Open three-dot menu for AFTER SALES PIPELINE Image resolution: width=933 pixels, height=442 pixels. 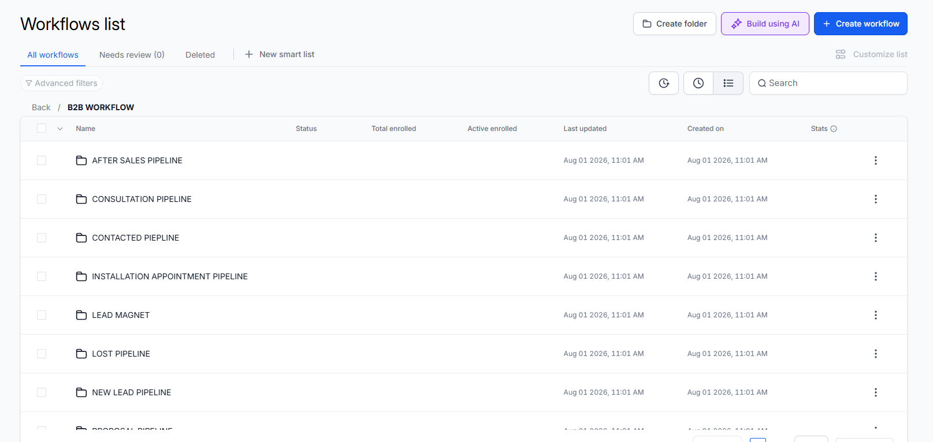(875, 160)
